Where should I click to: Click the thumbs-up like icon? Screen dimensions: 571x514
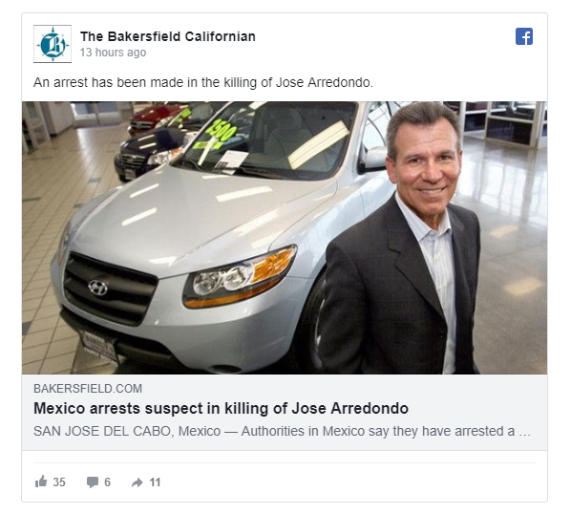click(x=41, y=482)
